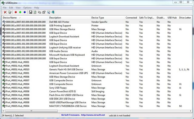
Task: Click the G: drive letter cell
Action: click(180, 95)
